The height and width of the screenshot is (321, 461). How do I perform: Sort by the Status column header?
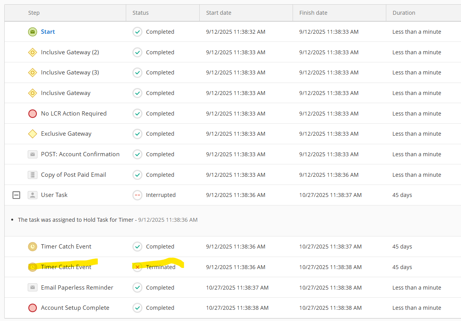[141, 13]
